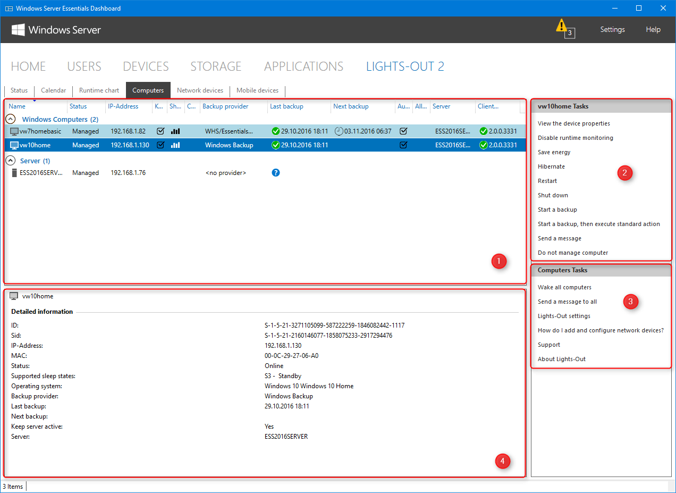
Task: Click the Windows Server logo
Action: click(x=56, y=30)
